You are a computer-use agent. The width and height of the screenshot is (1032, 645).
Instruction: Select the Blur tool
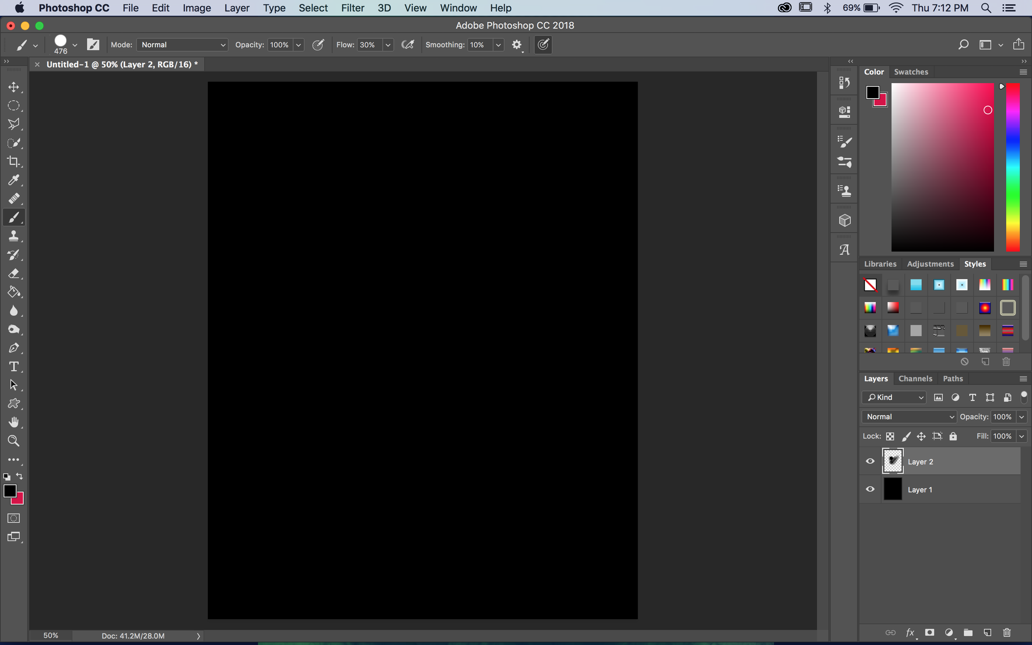[x=14, y=311]
